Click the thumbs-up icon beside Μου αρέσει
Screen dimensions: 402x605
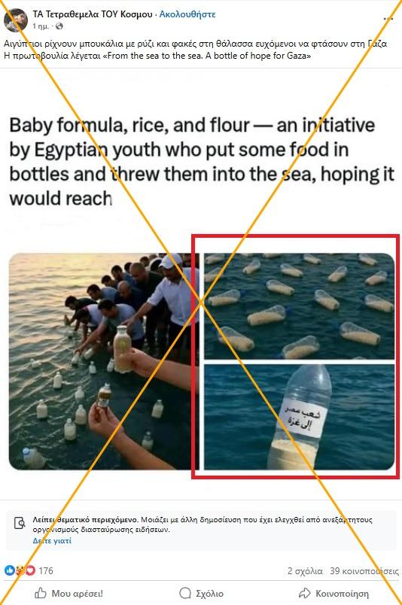pos(41,593)
